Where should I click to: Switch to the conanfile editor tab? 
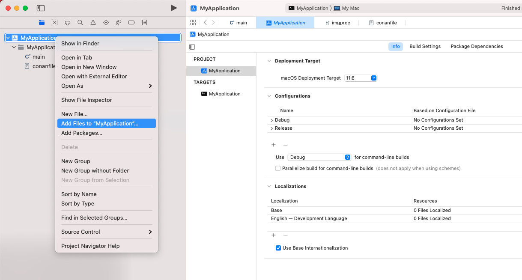(383, 23)
